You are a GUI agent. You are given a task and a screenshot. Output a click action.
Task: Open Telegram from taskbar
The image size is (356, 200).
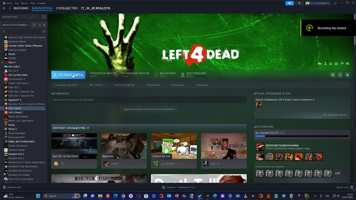pos(284,196)
